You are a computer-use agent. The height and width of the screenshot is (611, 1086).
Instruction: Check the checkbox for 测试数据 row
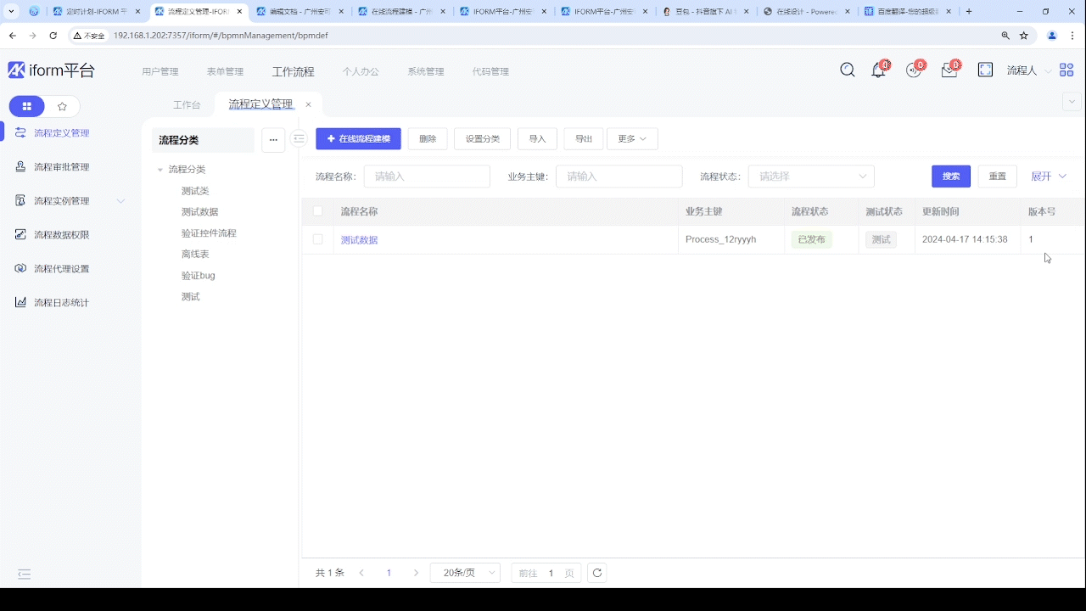(x=317, y=239)
